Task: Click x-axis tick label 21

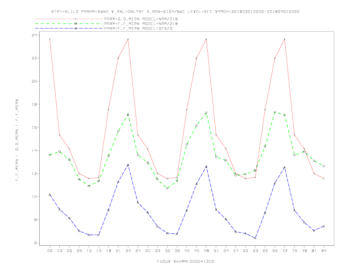Action: pyautogui.click(x=118, y=251)
